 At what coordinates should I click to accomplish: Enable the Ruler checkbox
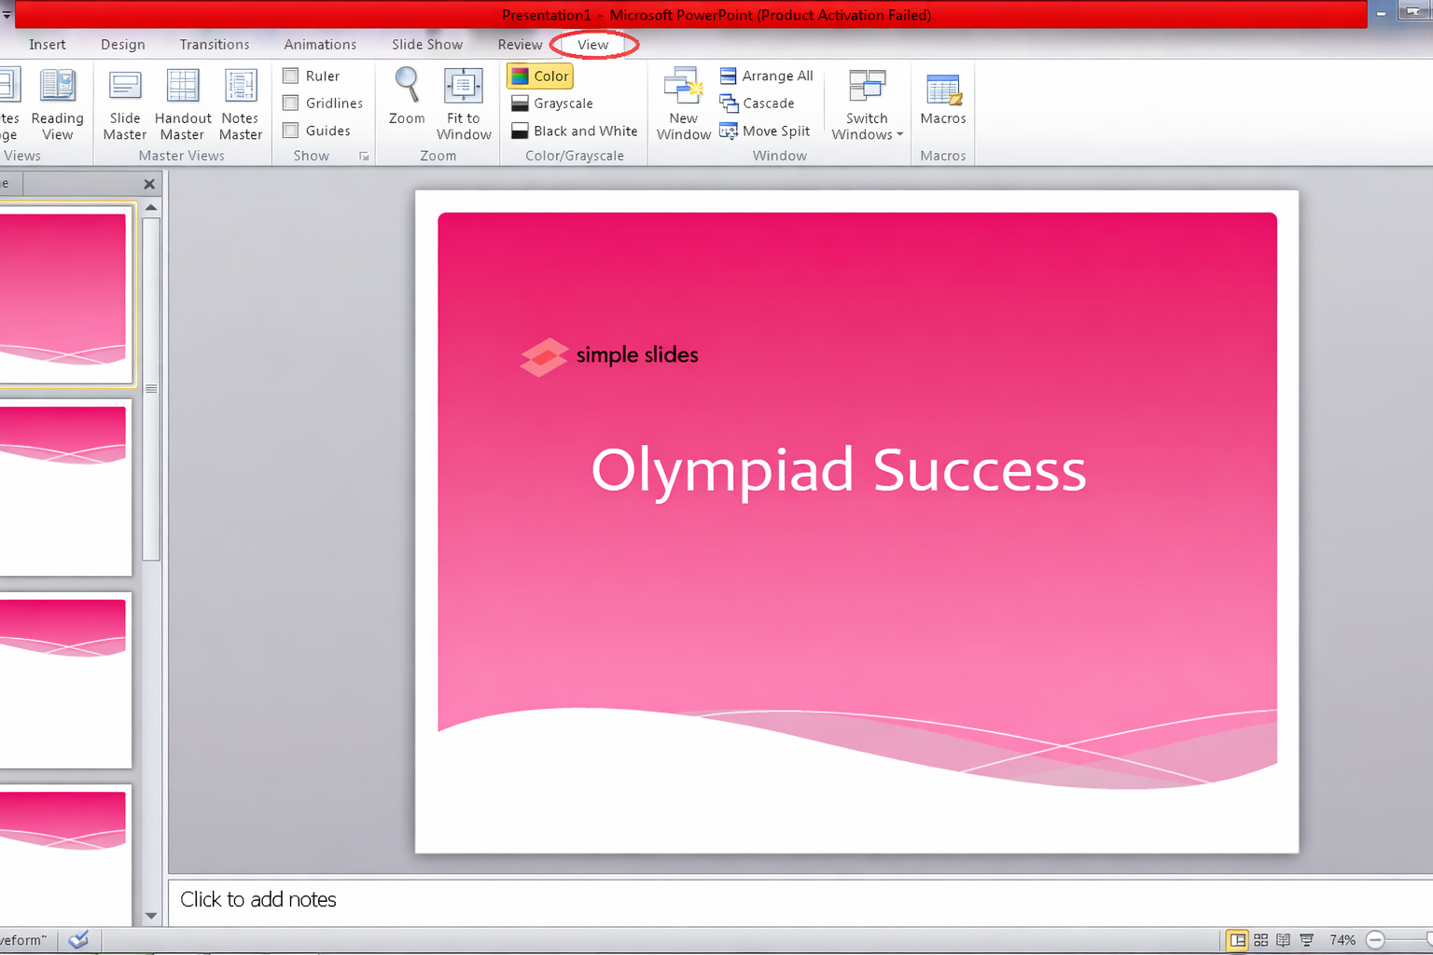coord(291,76)
